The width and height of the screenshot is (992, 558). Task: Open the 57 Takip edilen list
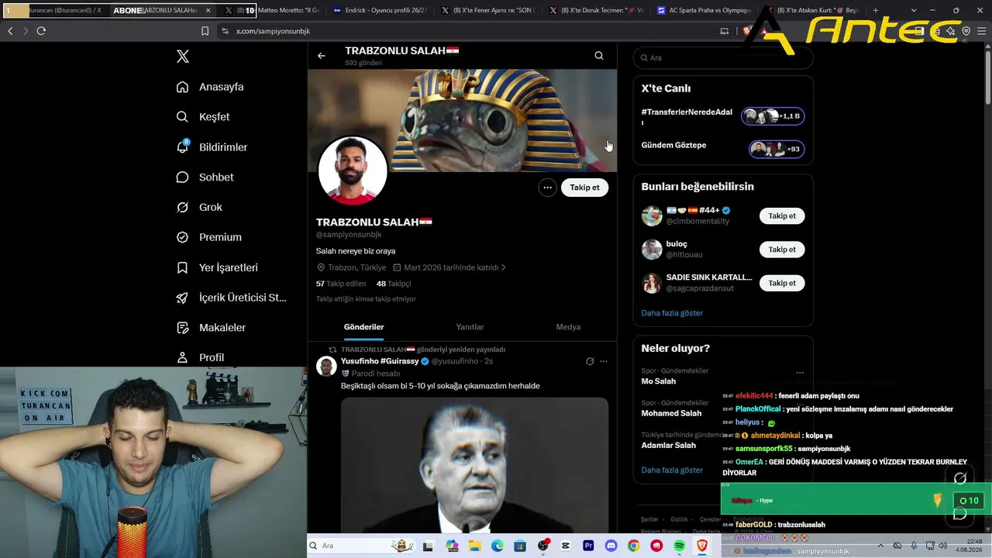click(x=341, y=284)
